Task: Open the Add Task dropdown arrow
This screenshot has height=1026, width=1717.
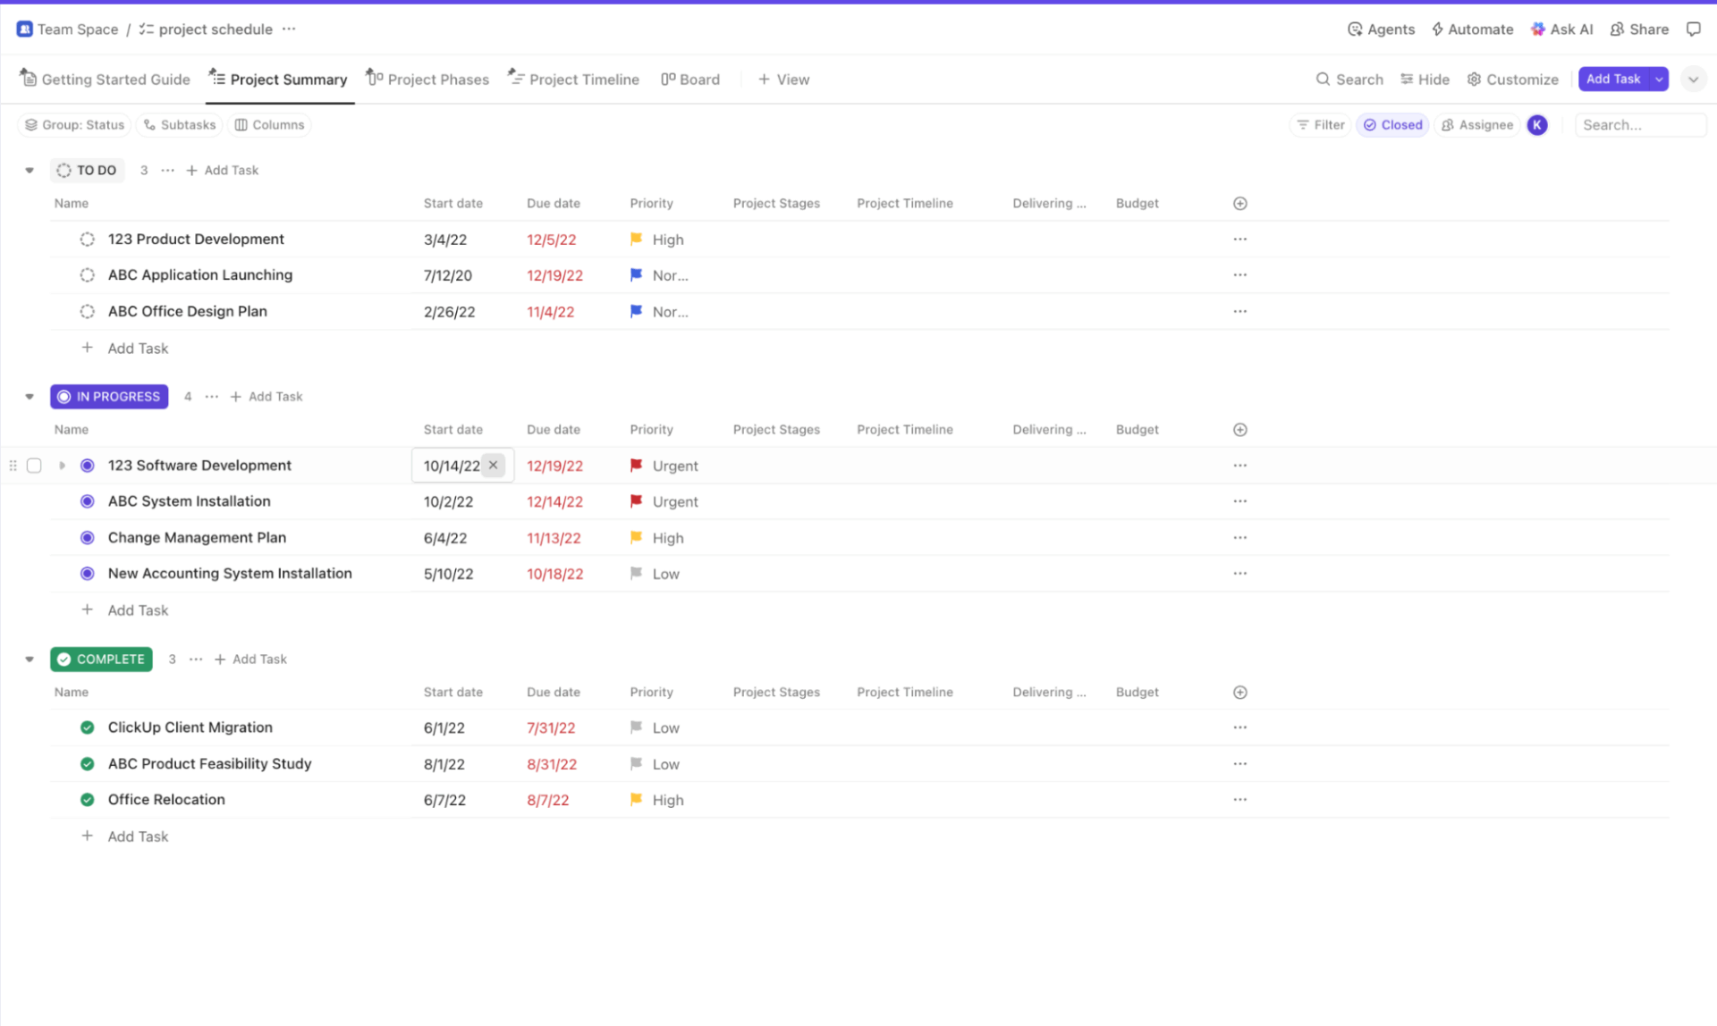Action: [1660, 79]
